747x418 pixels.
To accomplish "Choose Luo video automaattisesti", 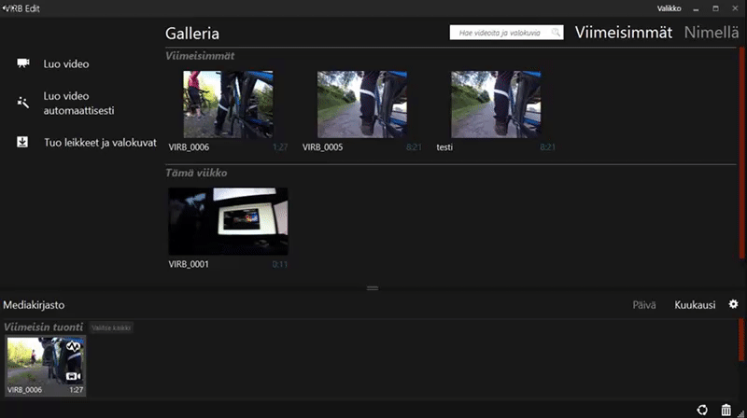I will [78, 103].
